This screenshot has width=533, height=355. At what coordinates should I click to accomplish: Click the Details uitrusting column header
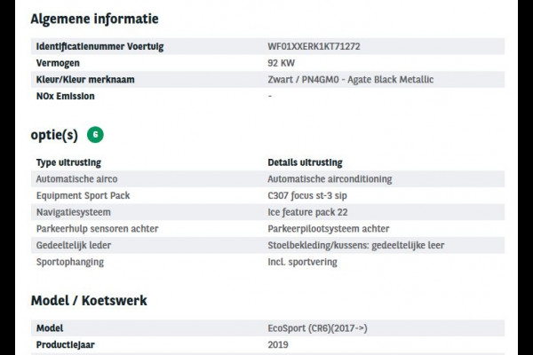click(305, 162)
